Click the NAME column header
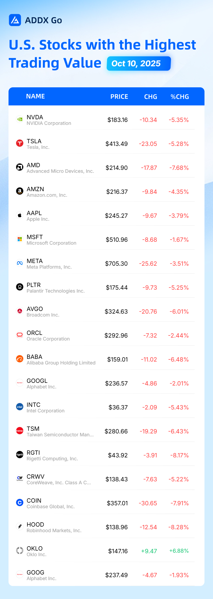The image size is (213, 599). tap(35, 96)
